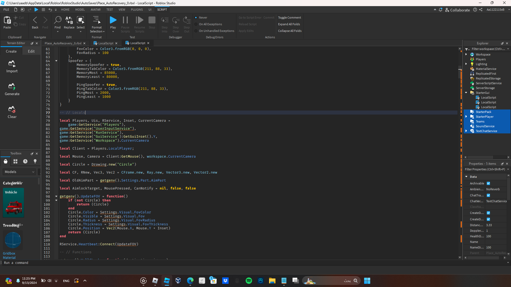The width and height of the screenshot is (511, 287).
Task: Switch to the VIEW ribbon tab
Action: (122, 10)
